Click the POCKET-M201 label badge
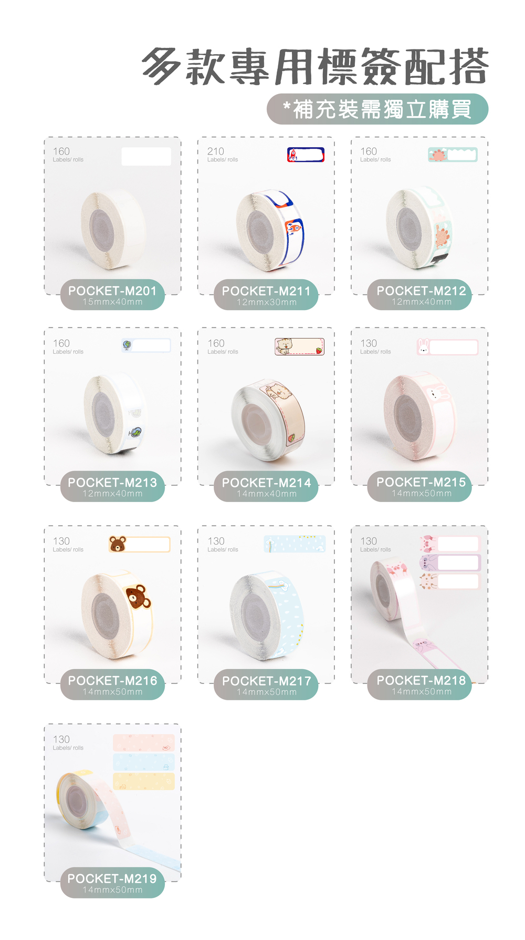525x940 pixels. (112, 295)
